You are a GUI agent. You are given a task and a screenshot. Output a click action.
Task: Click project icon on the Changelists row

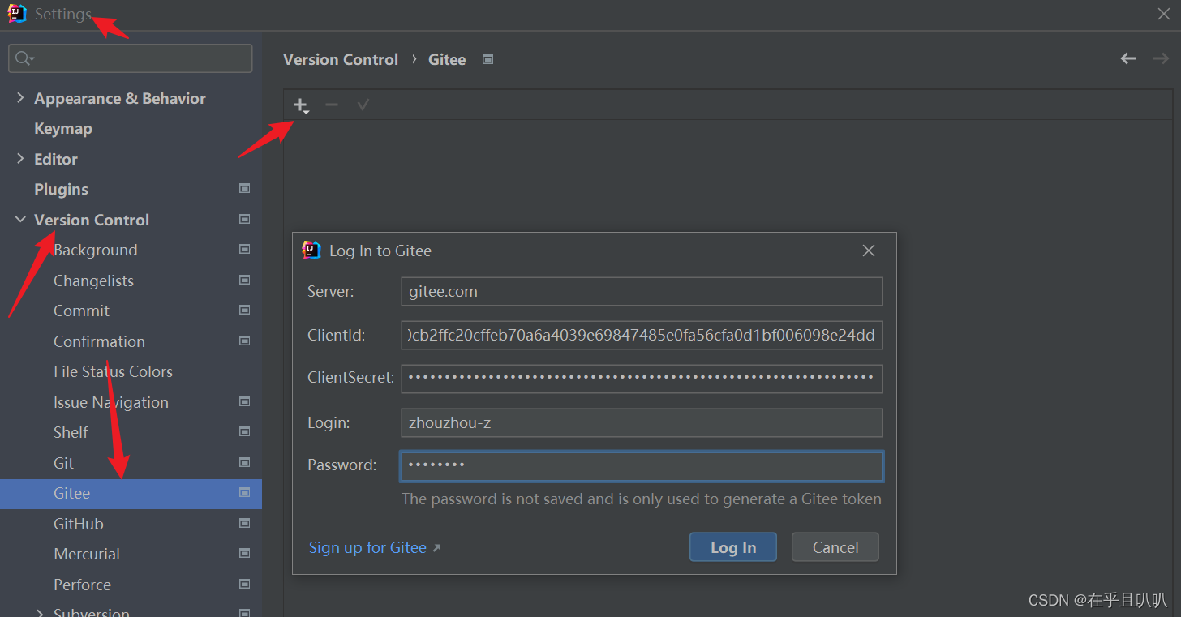pos(244,280)
